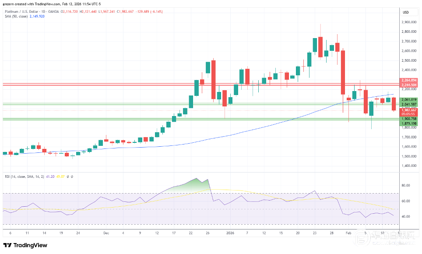Click the 2,900.000 tick on price axis
The height and width of the screenshot is (254, 422).
[x=408, y=22]
